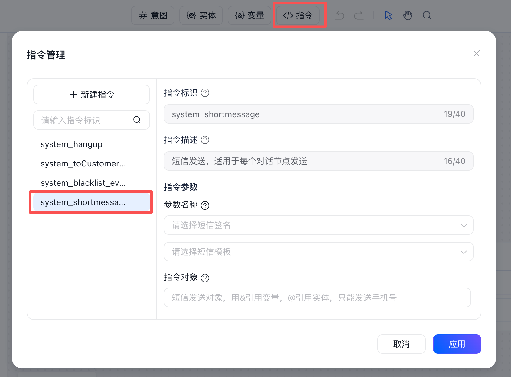Viewport: 511px width, 377px height.
Task: Click help icon next to 指令描述
Action: point(205,140)
